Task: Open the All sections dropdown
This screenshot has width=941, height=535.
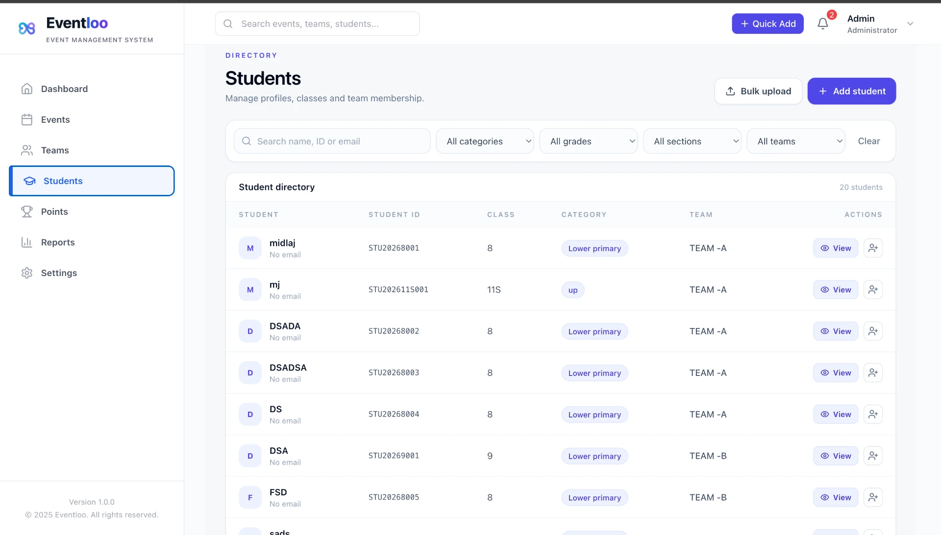Action: [692, 141]
